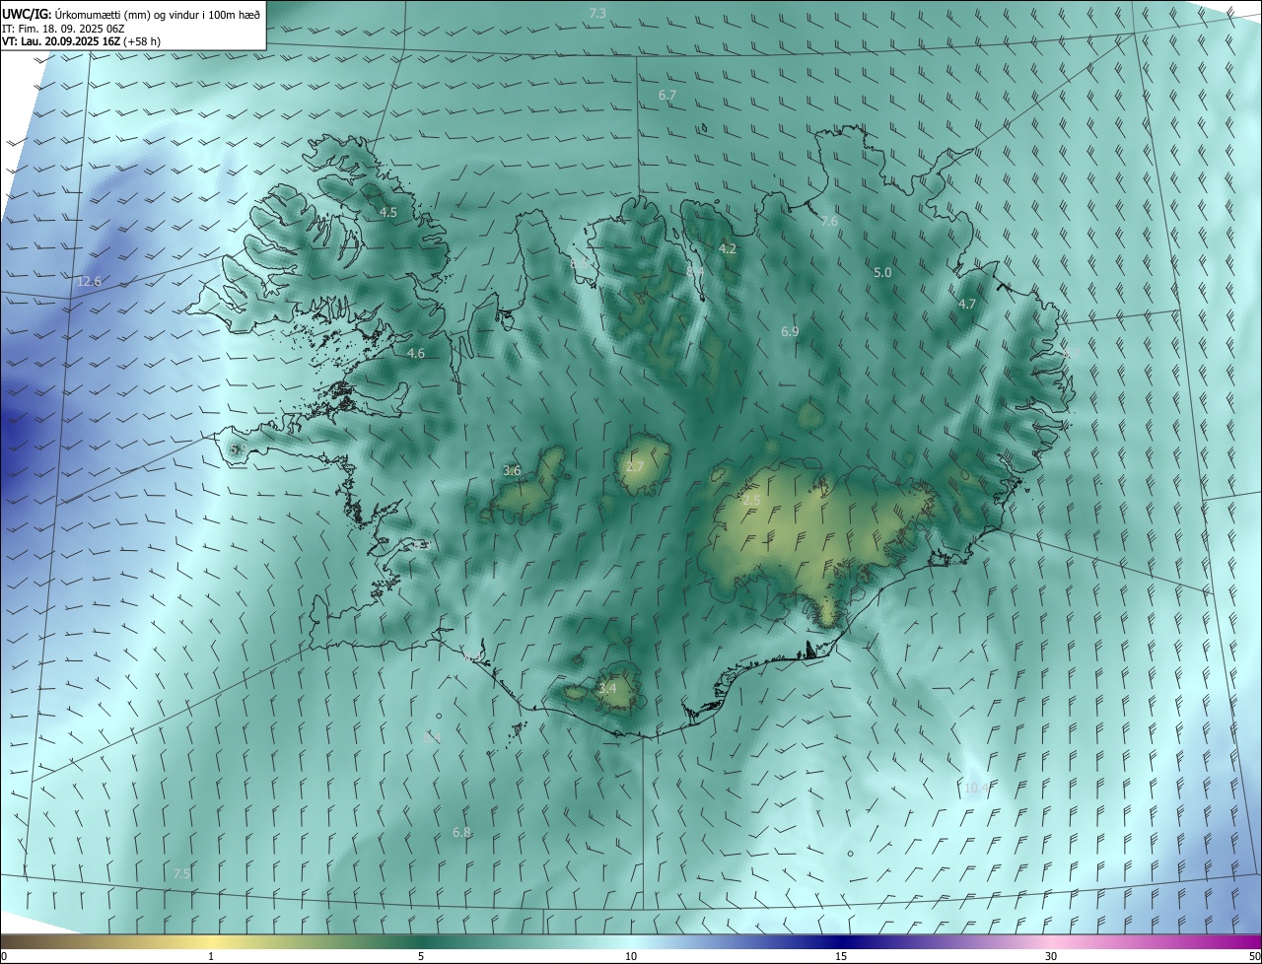Click the 7.6 value on the north coast
The height and width of the screenshot is (964, 1262).
(x=829, y=222)
